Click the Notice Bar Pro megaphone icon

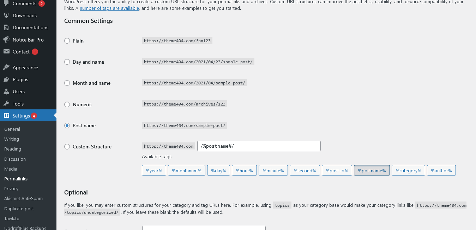(x=6, y=40)
